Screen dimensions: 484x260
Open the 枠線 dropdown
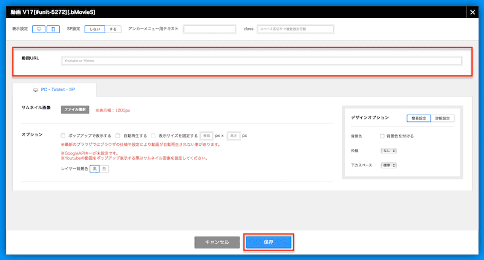pyautogui.click(x=387, y=150)
